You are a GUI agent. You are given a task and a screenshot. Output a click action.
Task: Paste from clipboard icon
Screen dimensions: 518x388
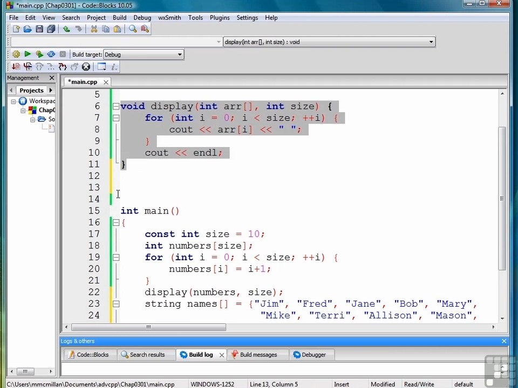(117, 29)
